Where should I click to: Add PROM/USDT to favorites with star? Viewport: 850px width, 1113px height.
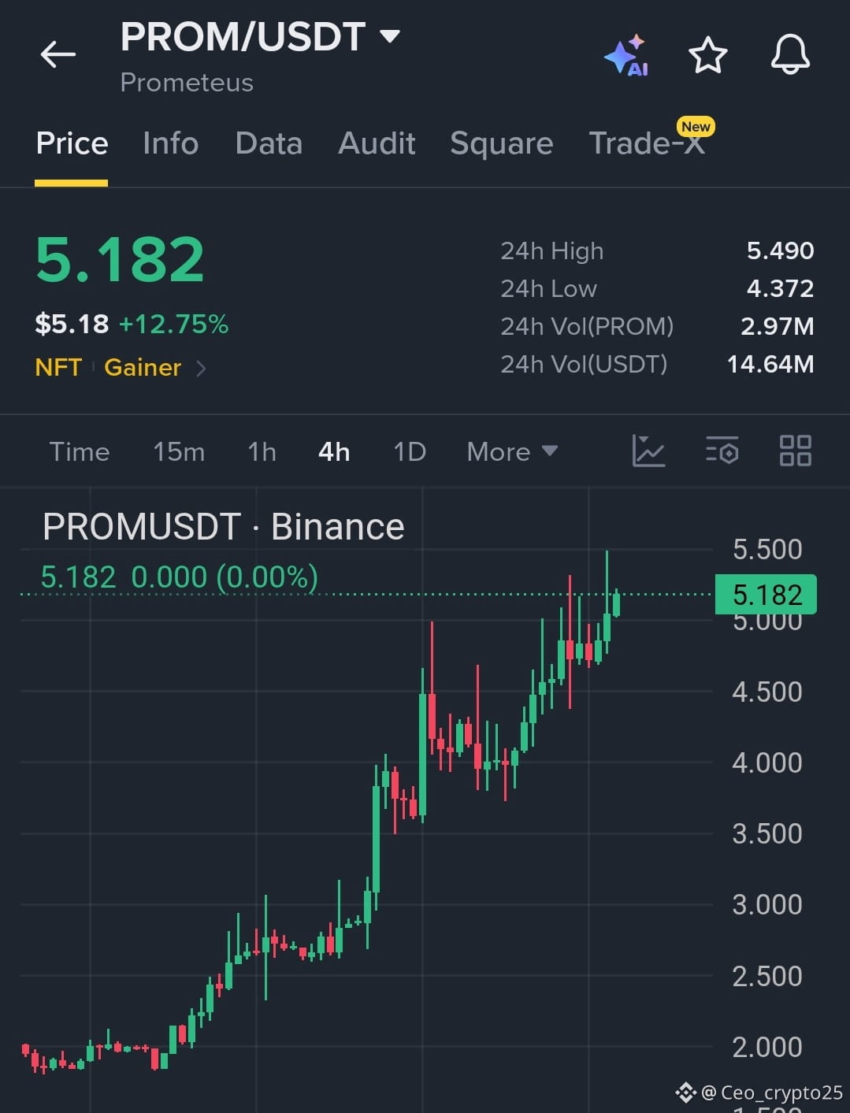coord(707,55)
